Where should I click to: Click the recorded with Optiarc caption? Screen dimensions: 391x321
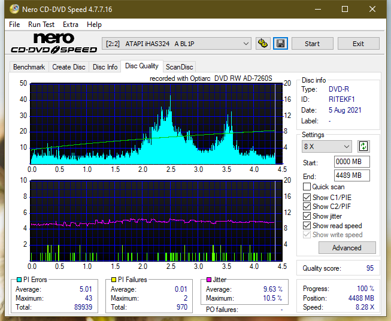coord(211,78)
